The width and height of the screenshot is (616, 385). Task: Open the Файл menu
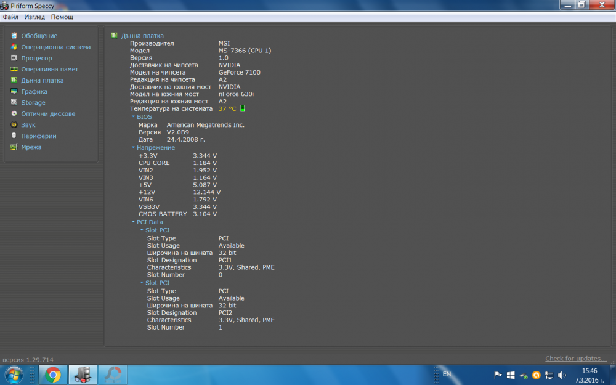click(10, 17)
